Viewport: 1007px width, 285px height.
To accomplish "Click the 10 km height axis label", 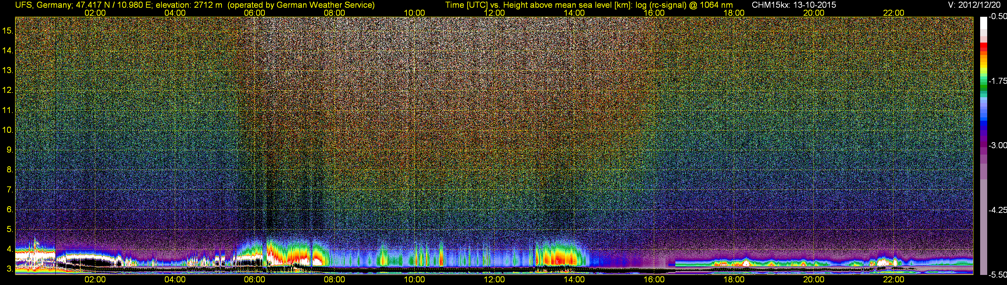I will pyautogui.click(x=7, y=130).
